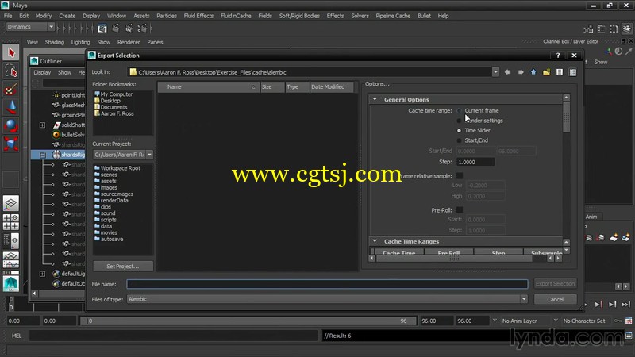Click the Cancel button
Viewport: 635px width, 357px height.
[555, 300]
